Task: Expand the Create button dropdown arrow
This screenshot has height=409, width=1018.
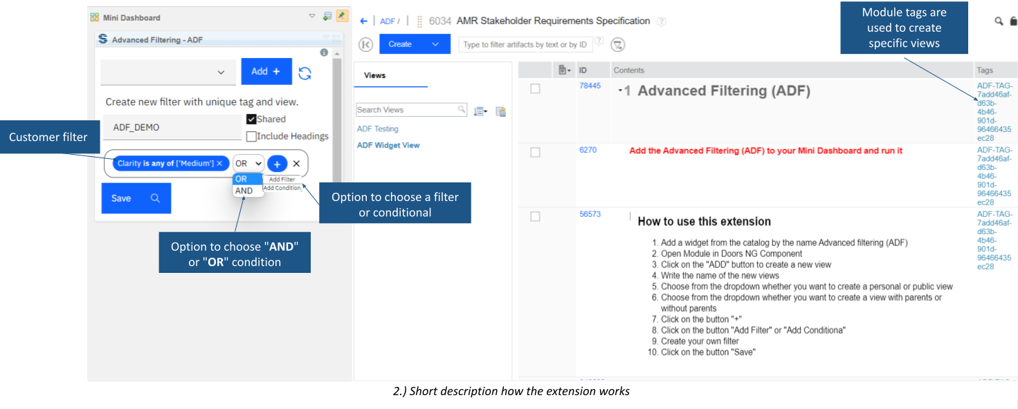Action: coord(435,44)
